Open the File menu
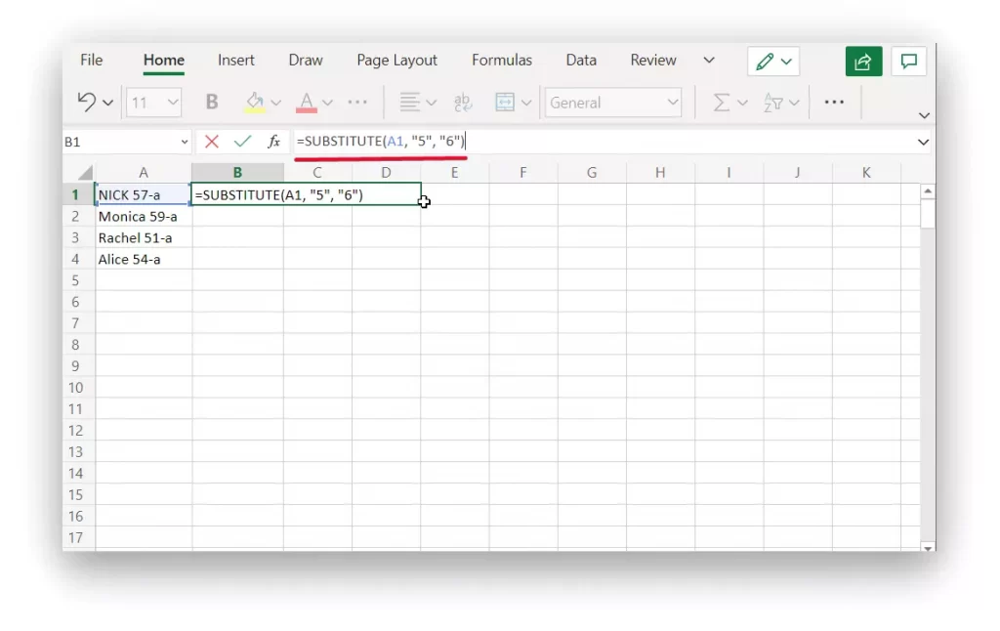Viewport: 1000px width, 631px height. (x=91, y=60)
